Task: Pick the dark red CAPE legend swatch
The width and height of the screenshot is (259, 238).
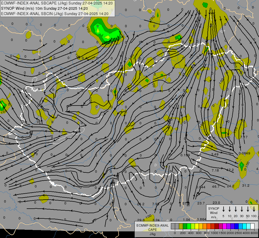Action: [x=217, y=226]
